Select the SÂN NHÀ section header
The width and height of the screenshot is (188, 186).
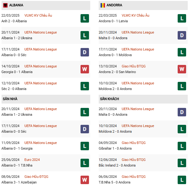pos(46,99)
